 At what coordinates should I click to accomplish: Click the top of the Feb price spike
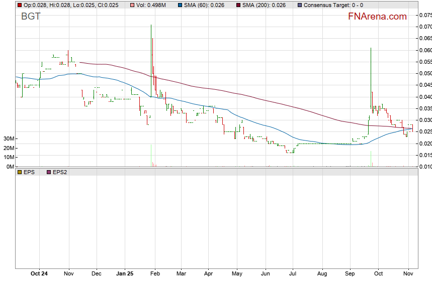[151, 26]
